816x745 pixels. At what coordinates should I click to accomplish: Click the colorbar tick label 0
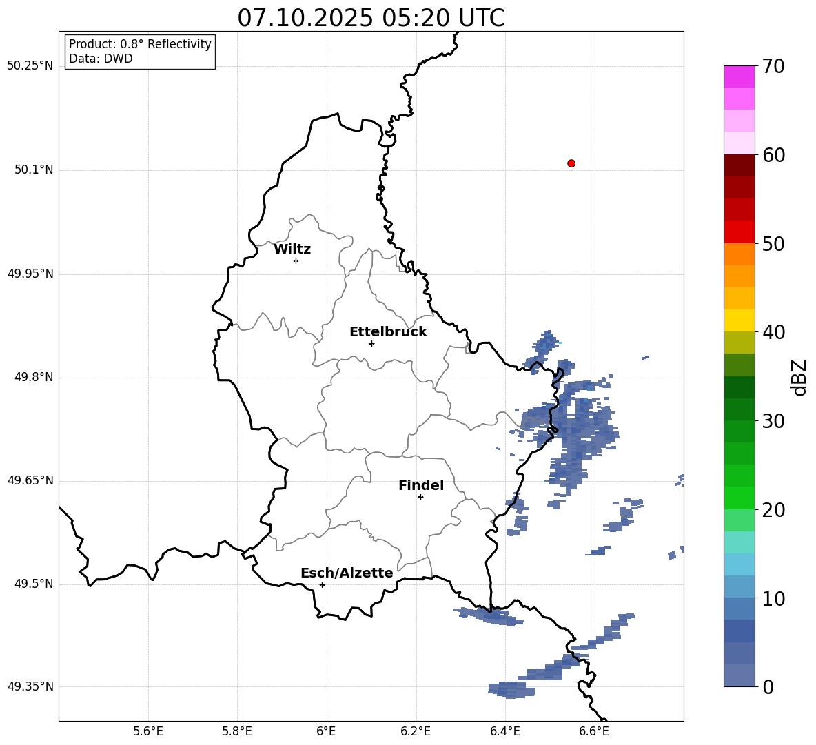coord(768,686)
